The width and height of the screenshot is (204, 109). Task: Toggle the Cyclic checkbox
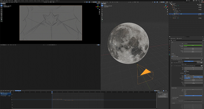point(184,70)
